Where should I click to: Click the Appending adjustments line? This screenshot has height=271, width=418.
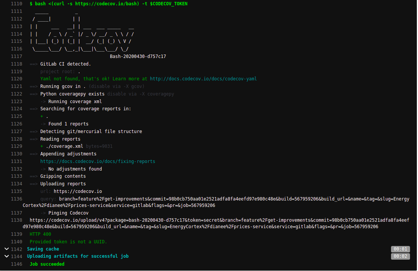[x=68, y=154]
